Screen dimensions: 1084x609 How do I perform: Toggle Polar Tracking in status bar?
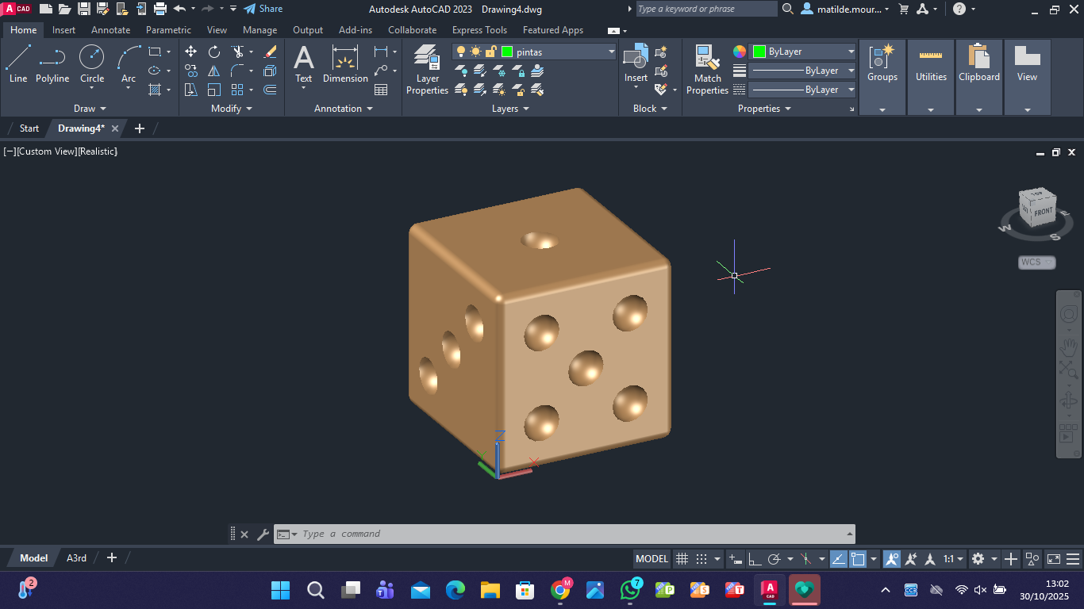point(775,559)
